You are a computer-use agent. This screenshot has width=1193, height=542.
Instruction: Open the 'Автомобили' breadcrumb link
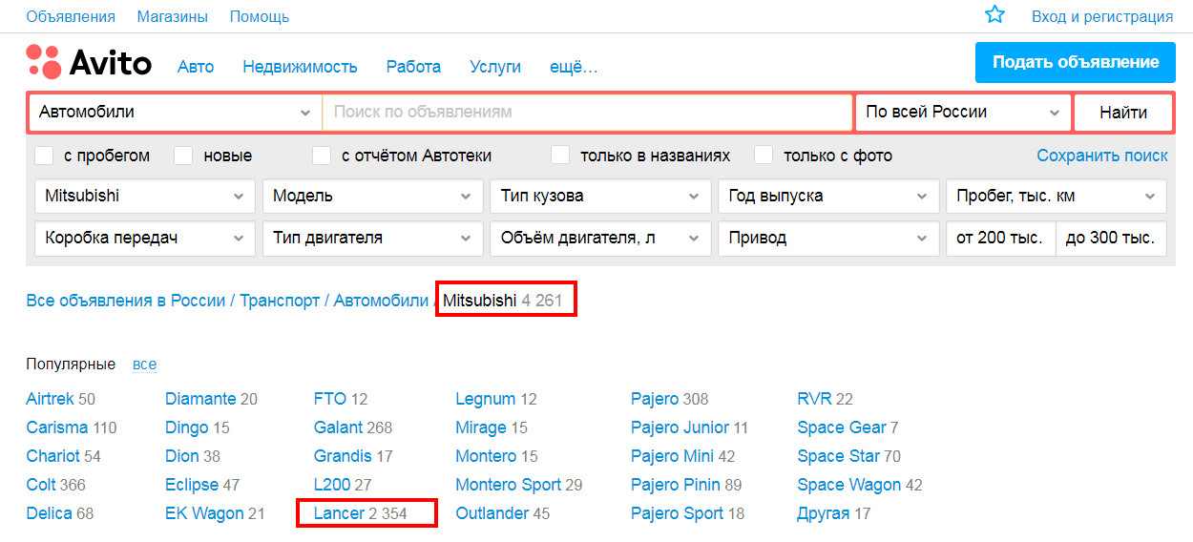click(x=382, y=301)
